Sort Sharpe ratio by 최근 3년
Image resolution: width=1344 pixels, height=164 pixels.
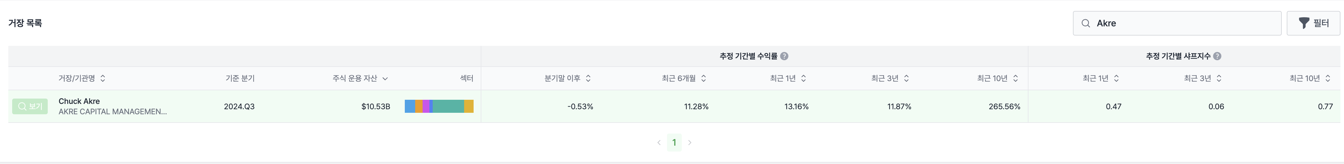pos(1219,78)
